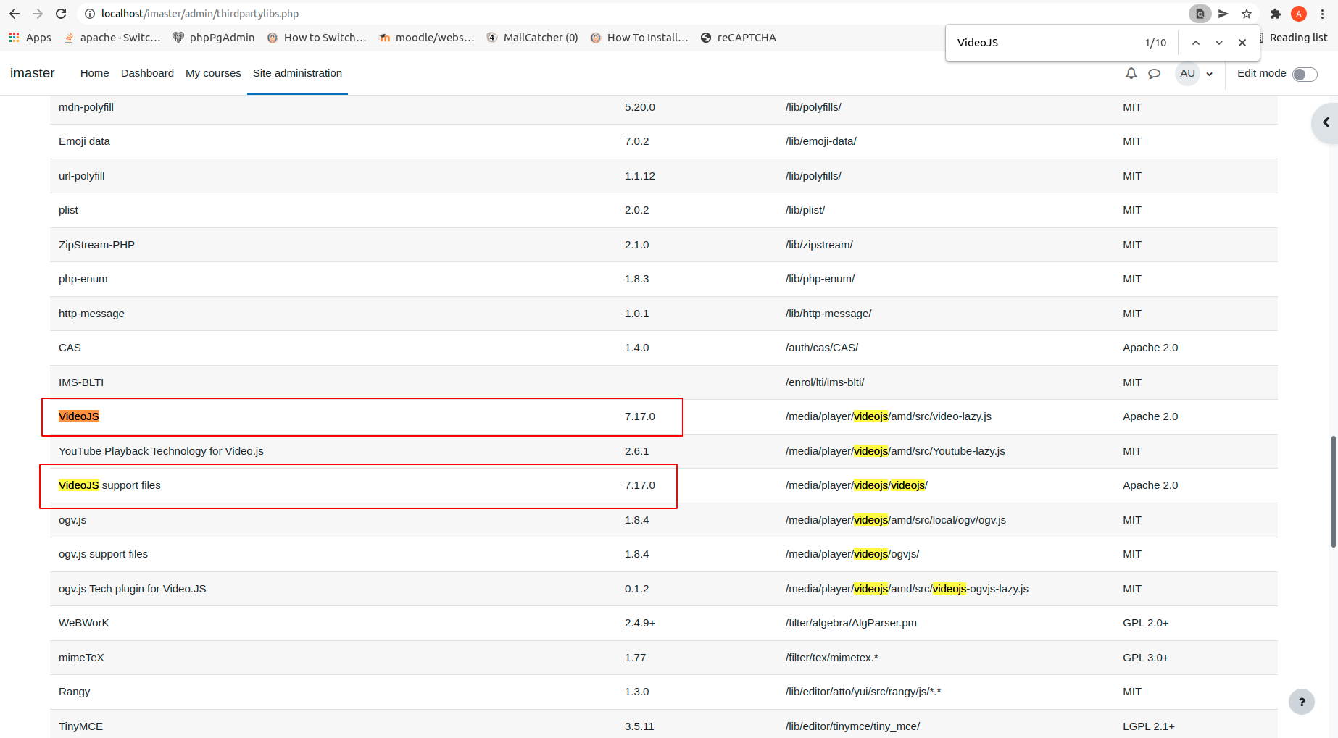Jump to next find result
The height and width of the screenshot is (738, 1338).
[x=1219, y=43]
